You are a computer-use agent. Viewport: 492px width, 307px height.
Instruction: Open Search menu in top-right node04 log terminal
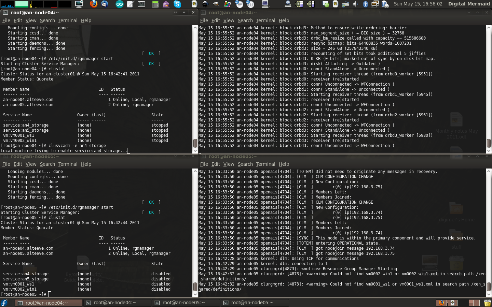pos(245,20)
